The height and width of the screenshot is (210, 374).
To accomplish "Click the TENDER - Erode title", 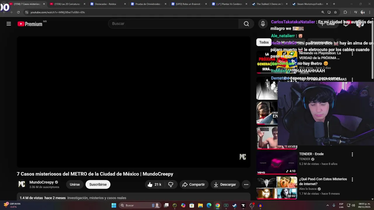I will click(x=311, y=154).
